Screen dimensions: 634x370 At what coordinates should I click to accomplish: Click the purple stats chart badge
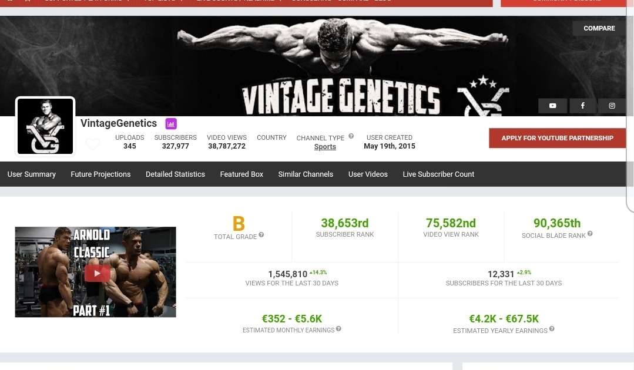171,123
